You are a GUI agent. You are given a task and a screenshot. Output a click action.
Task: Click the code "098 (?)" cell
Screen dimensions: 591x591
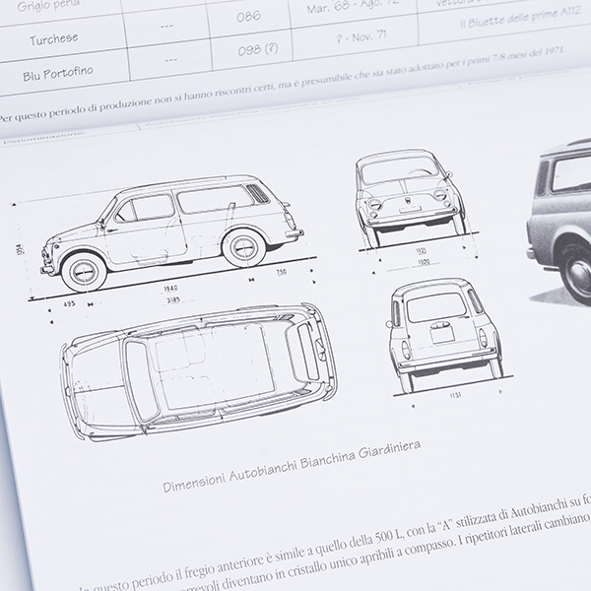tap(258, 49)
